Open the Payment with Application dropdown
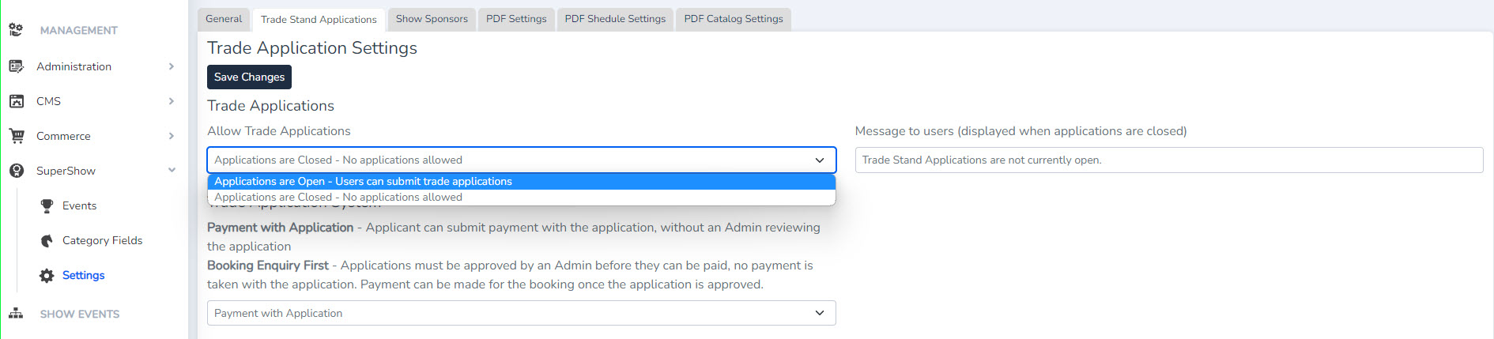1494x339 pixels. pyautogui.click(x=521, y=313)
